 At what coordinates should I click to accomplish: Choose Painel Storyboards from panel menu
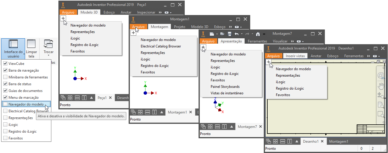(225, 87)
